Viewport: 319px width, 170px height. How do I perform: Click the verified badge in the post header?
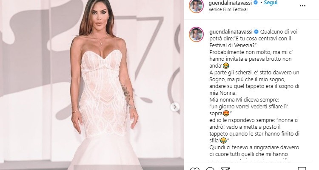pos(256,3)
